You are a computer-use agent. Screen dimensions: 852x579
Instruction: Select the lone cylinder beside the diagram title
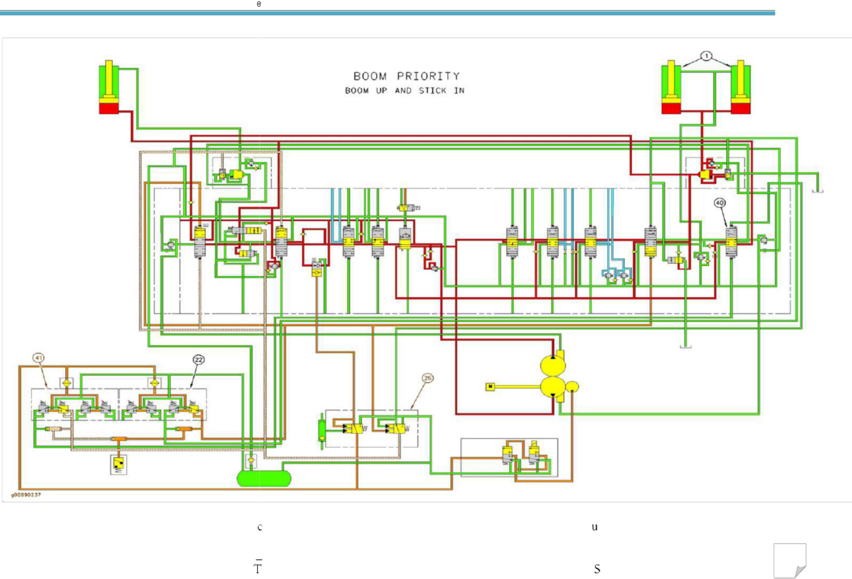pos(109,87)
